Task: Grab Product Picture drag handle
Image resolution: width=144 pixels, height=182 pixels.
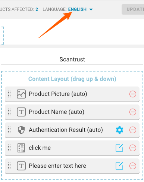Action: click(9, 94)
